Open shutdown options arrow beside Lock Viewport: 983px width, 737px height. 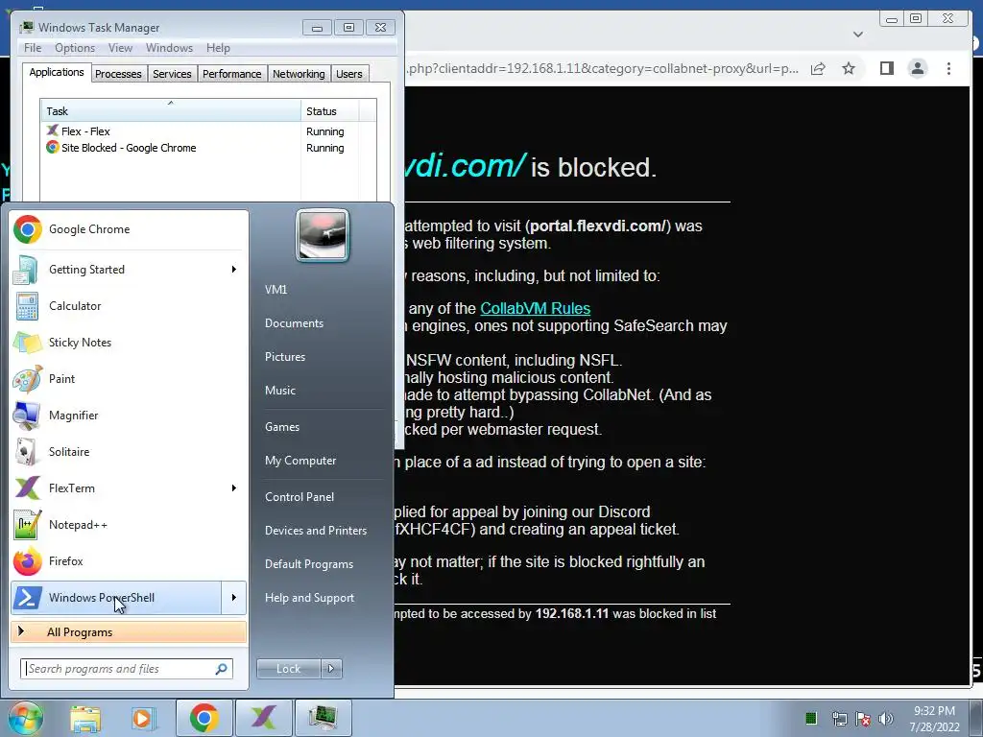(331, 669)
